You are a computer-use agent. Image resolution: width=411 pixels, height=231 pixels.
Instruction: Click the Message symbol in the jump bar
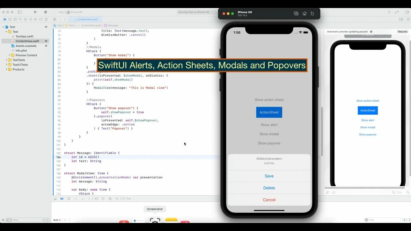click(x=111, y=25)
